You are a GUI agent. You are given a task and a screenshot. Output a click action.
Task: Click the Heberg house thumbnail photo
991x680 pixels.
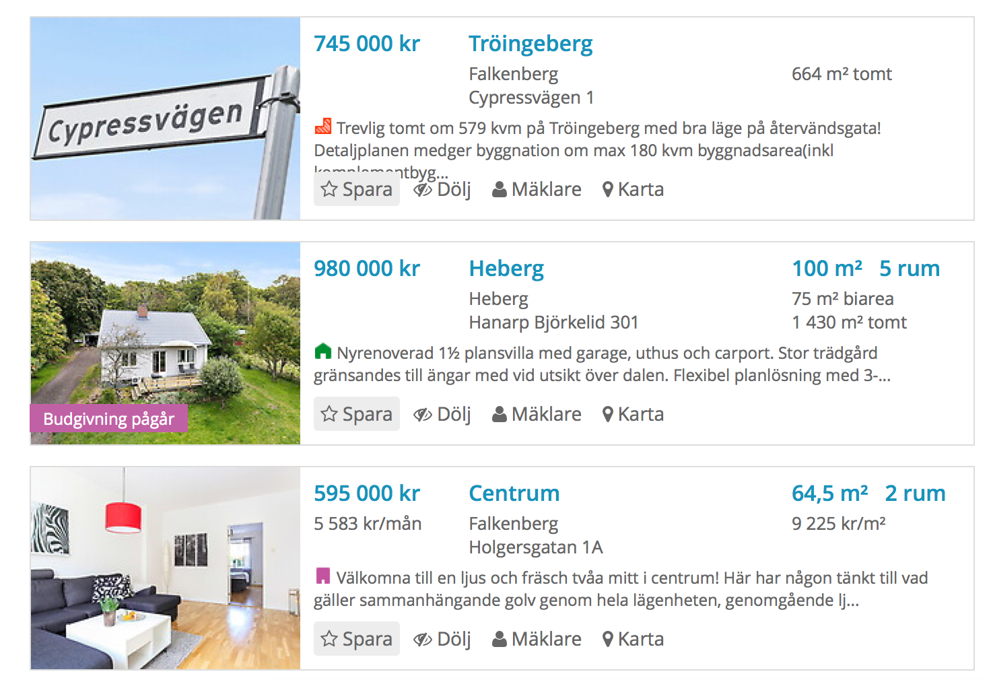[x=166, y=343]
